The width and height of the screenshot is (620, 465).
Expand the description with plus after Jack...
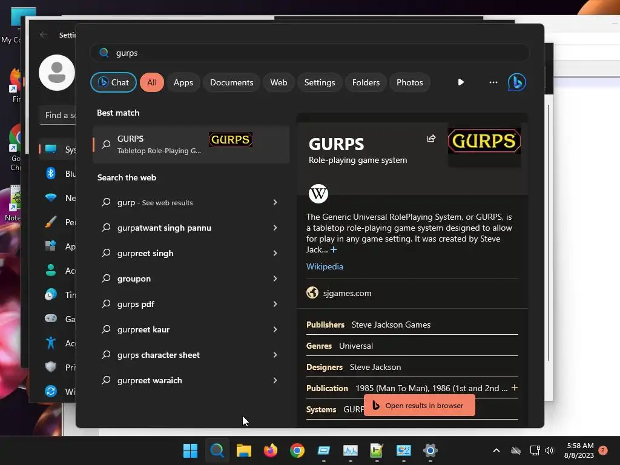334,249
